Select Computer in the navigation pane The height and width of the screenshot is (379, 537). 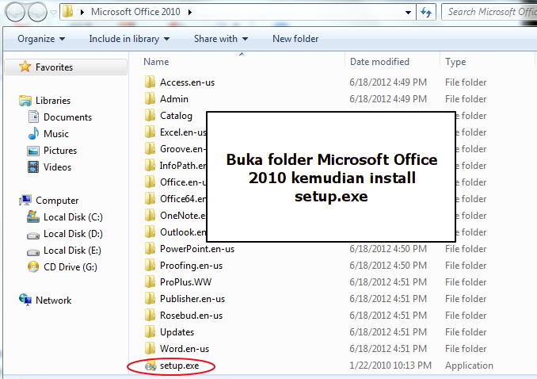(x=57, y=201)
